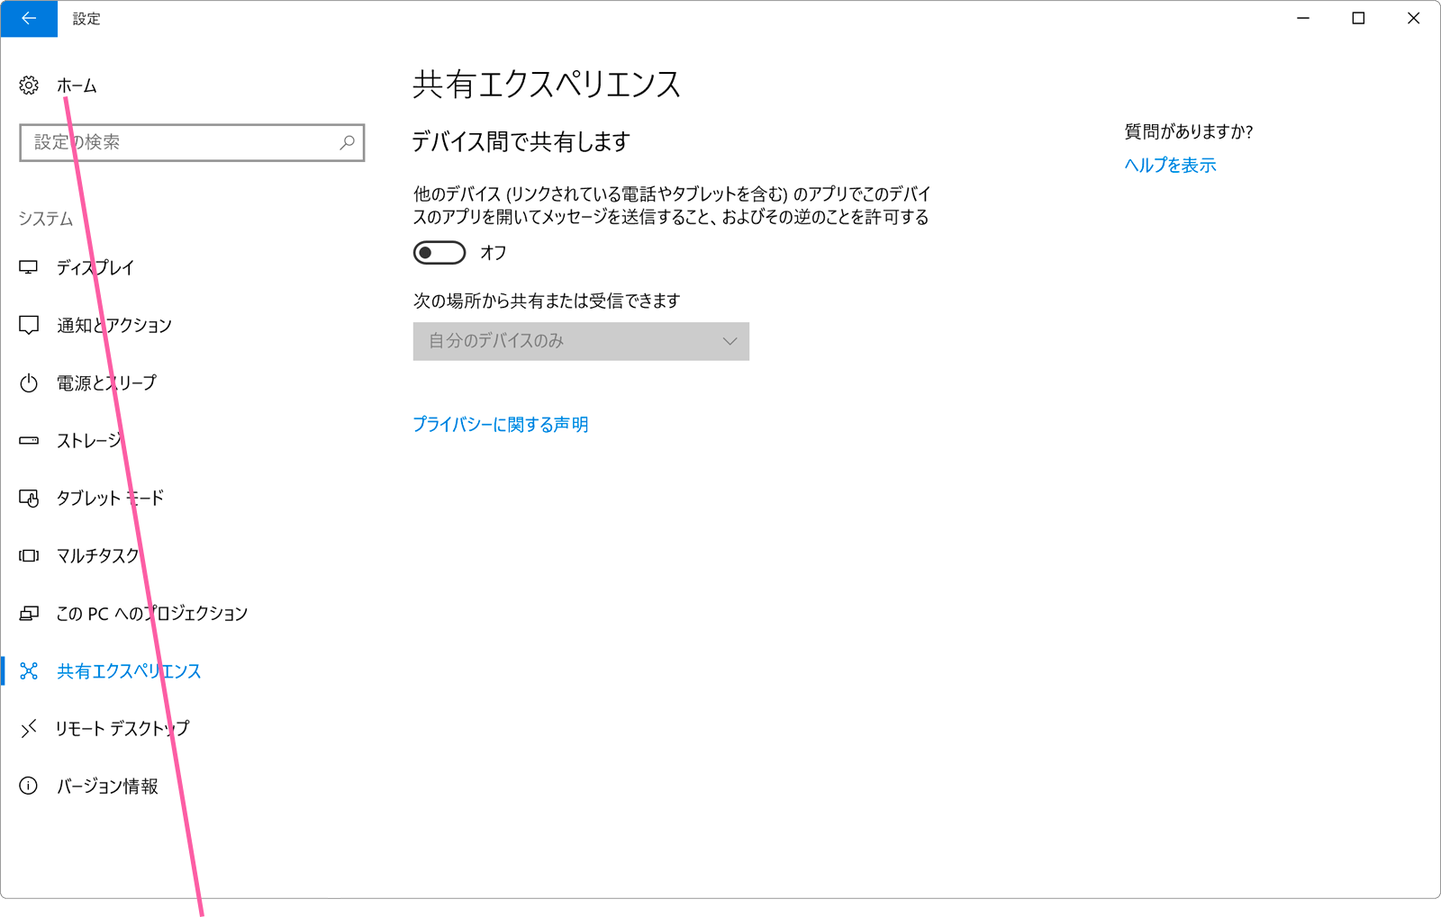Maximize the 設定 window

(x=1358, y=18)
